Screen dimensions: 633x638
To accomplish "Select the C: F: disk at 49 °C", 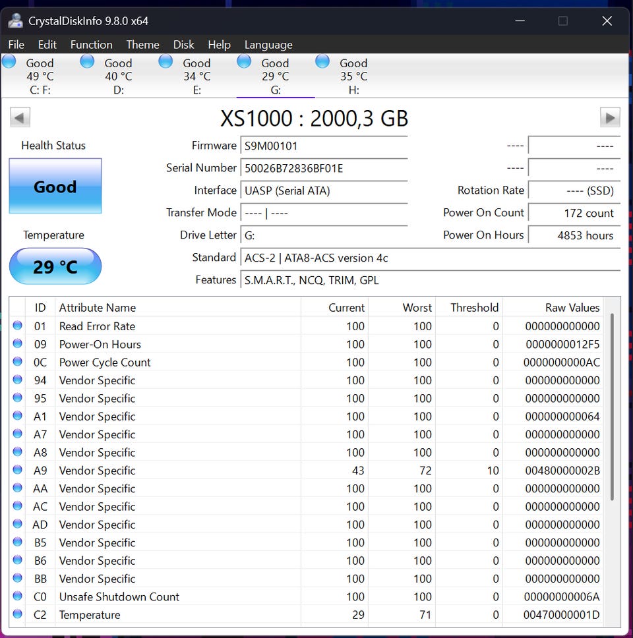I will (40, 76).
